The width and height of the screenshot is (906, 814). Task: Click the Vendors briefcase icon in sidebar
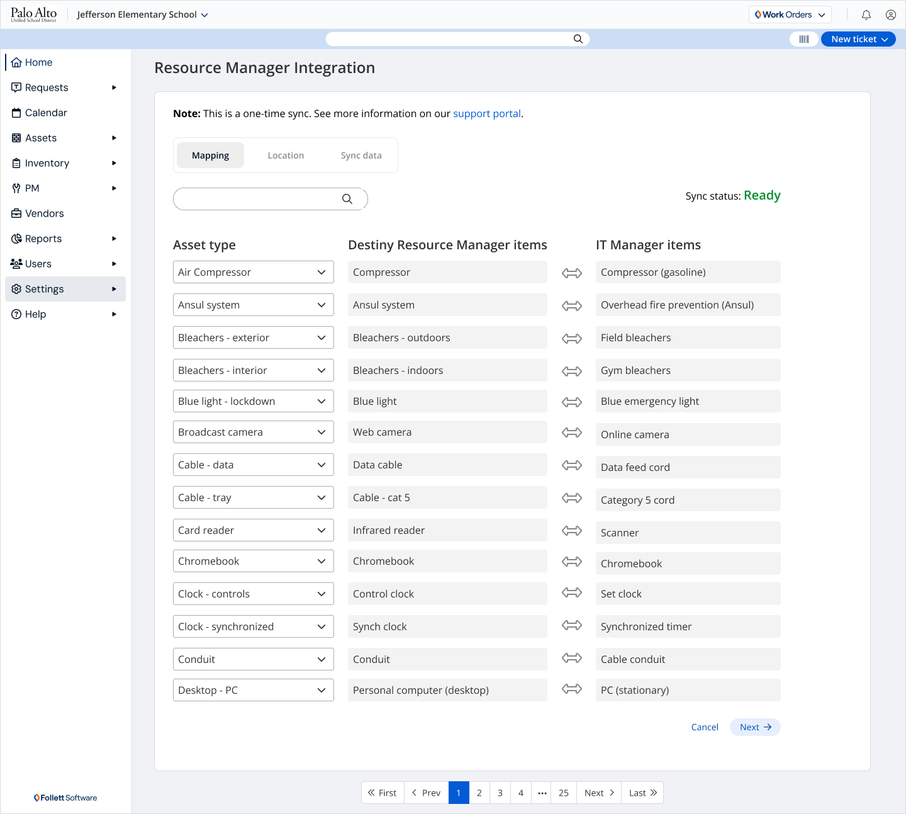[16, 213]
